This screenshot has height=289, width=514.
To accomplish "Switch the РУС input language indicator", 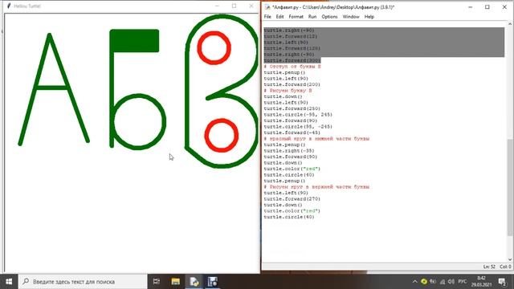I will 463,282.
